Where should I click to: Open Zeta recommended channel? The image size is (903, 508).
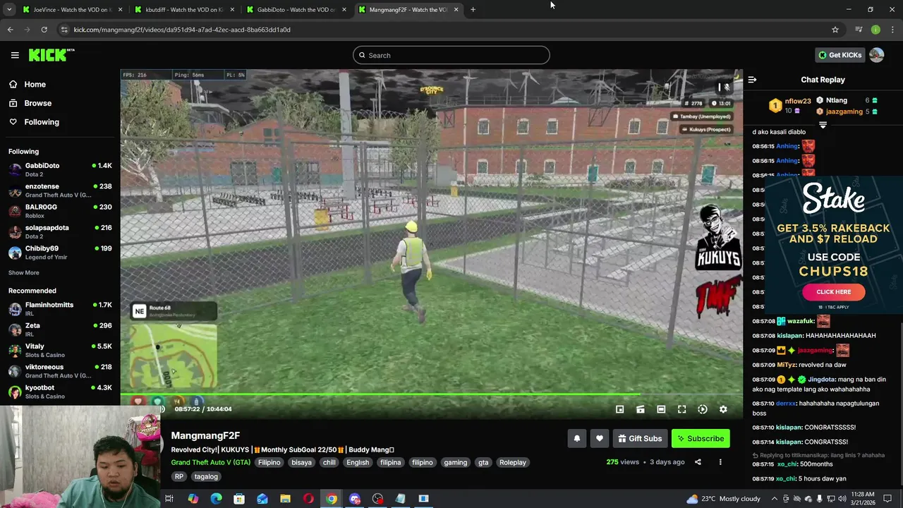point(60,329)
